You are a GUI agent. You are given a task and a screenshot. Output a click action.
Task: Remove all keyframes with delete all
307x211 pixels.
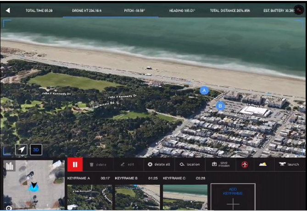[159, 164]
